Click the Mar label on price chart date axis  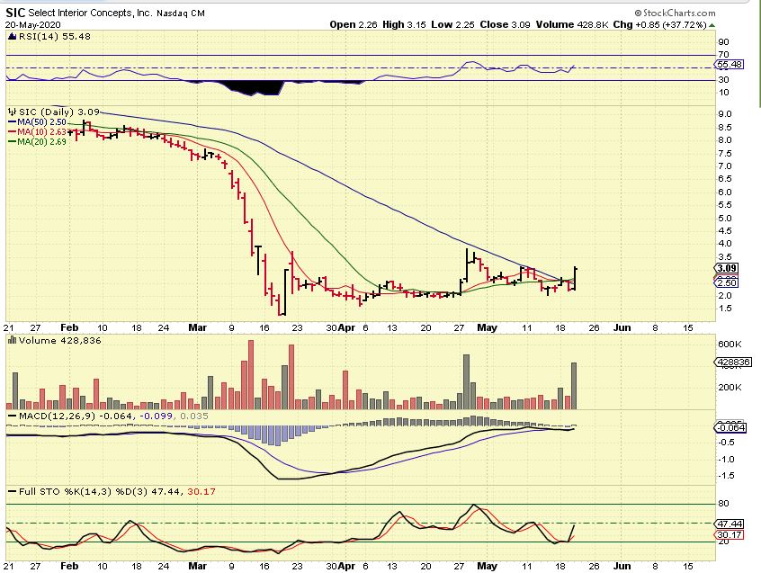point(198,328)
